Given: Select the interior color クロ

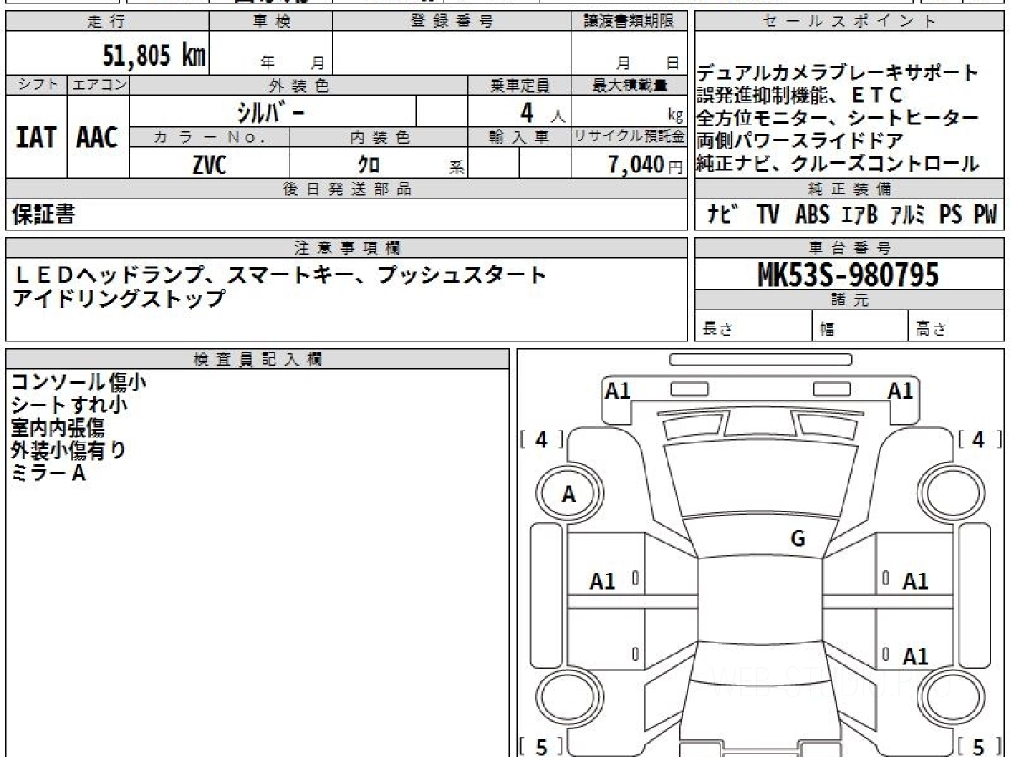Looking at the screenshot, I should pos(369,164).
